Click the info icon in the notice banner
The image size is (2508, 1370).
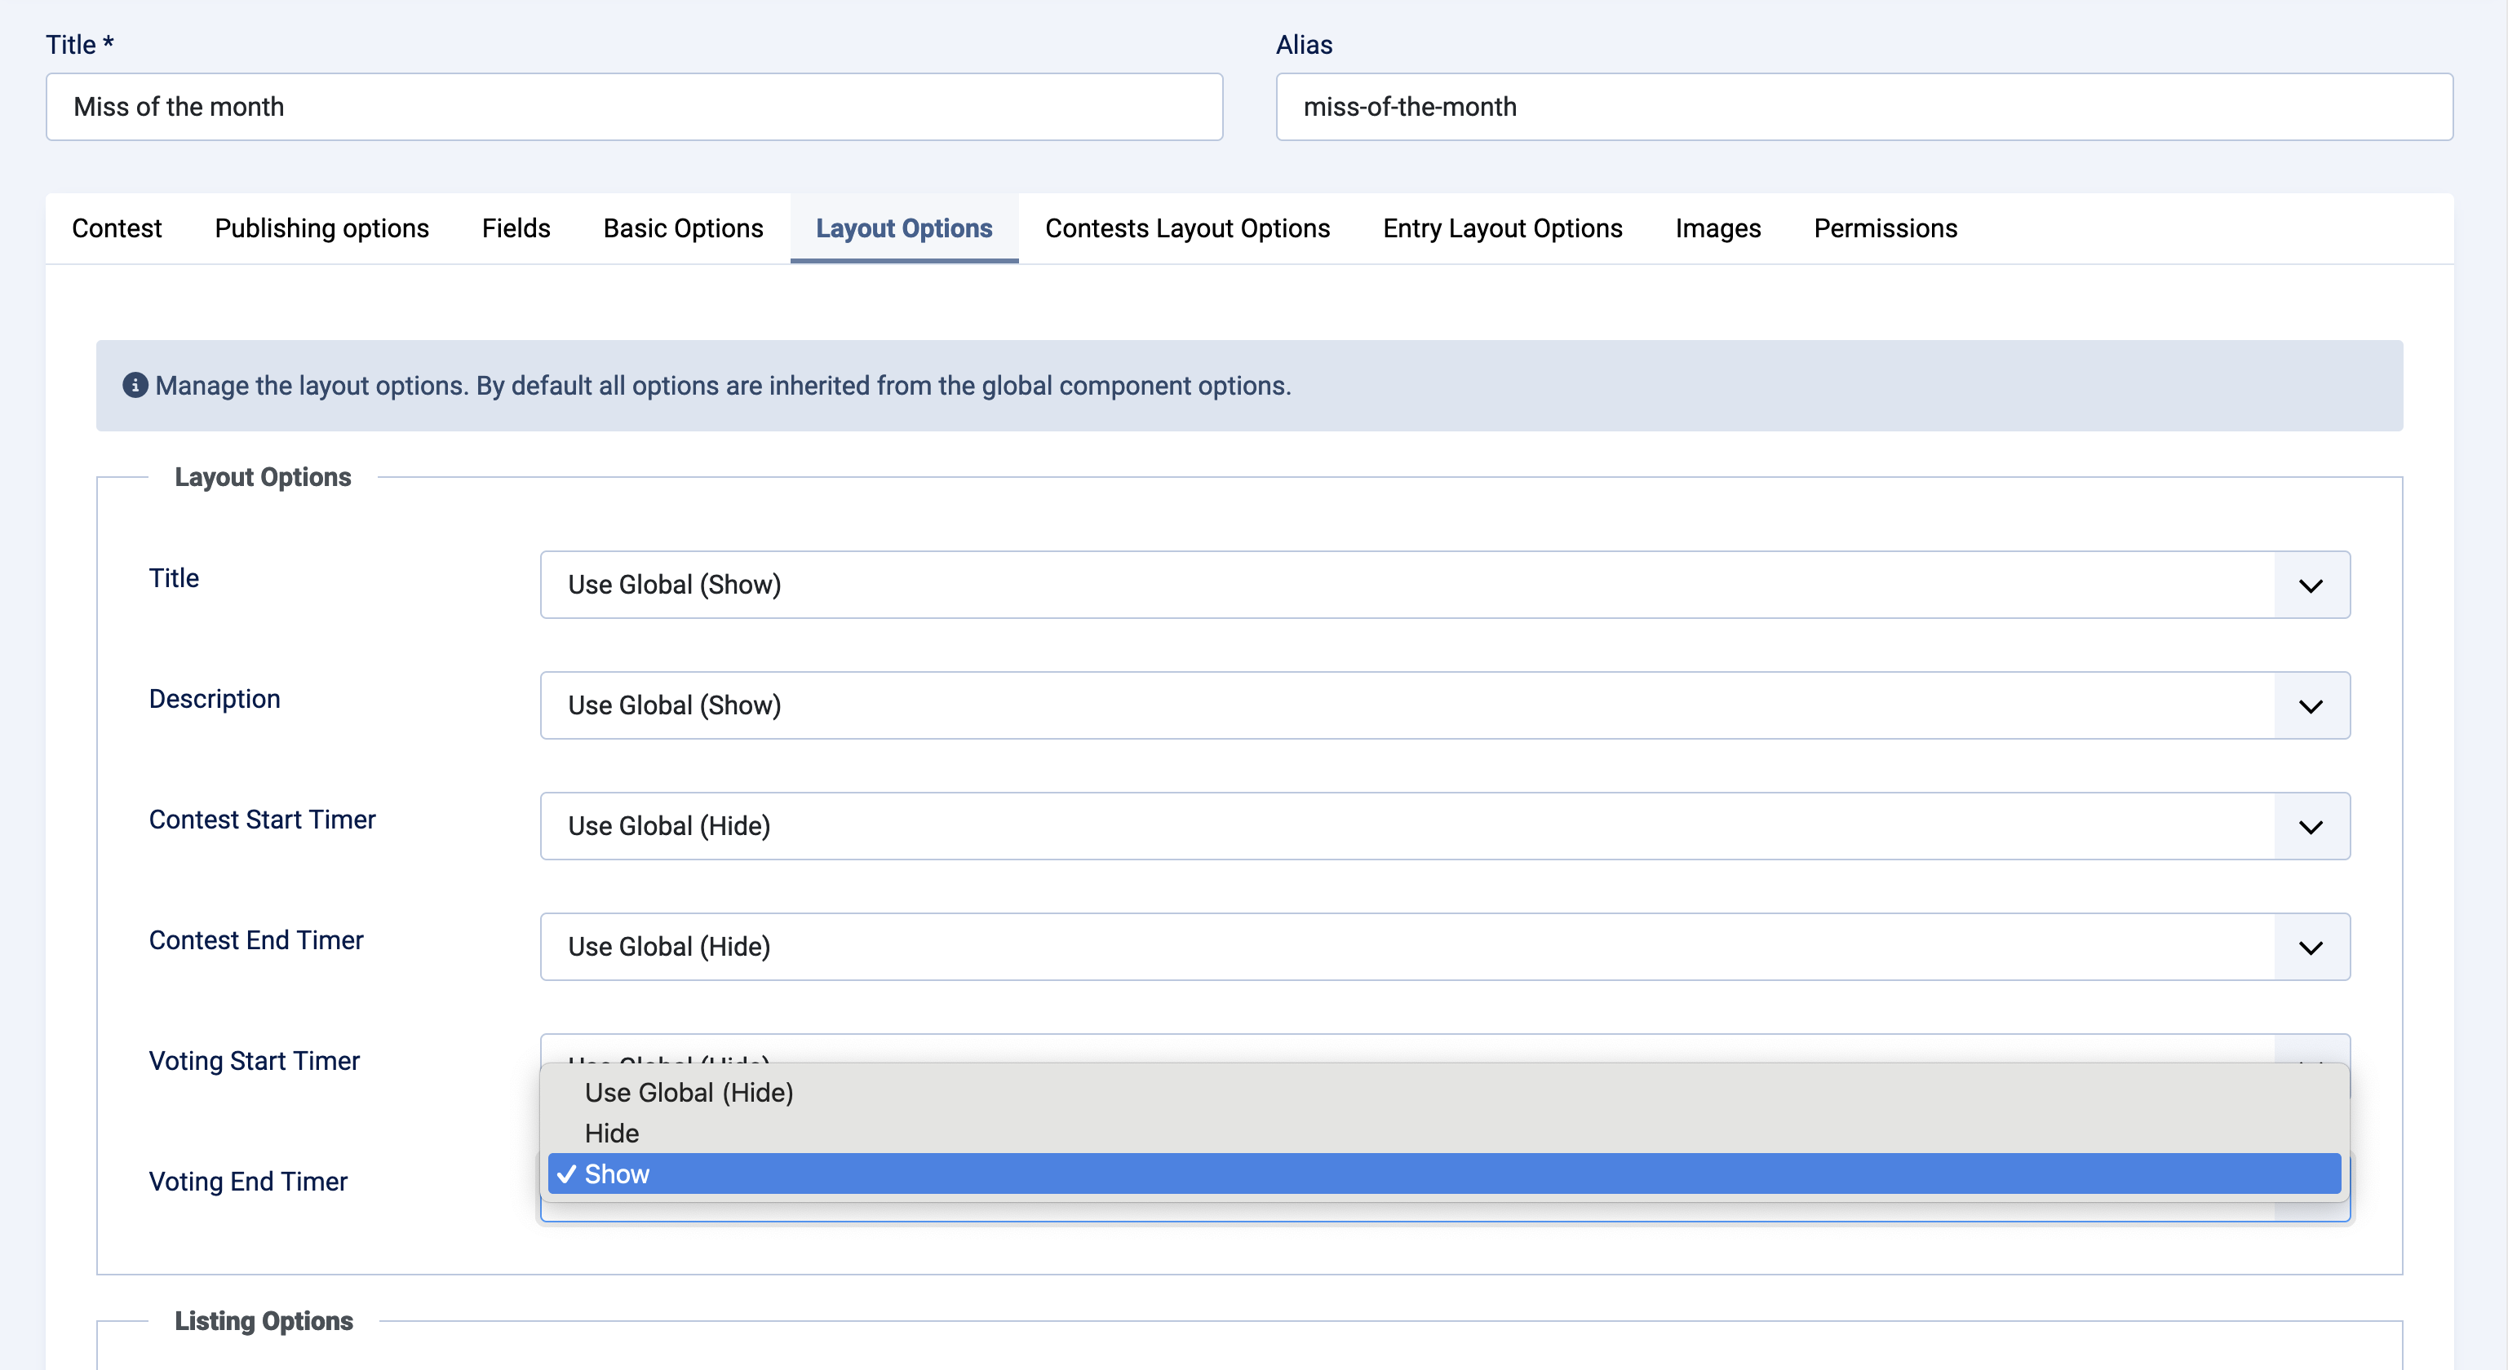135,385
